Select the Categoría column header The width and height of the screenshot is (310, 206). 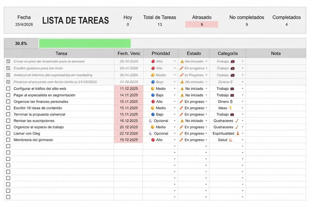coord(228,53)
